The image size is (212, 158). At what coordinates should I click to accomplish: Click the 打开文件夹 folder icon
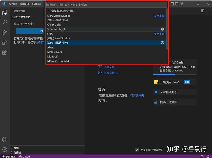pyautogui.click(x=100, y=73)
